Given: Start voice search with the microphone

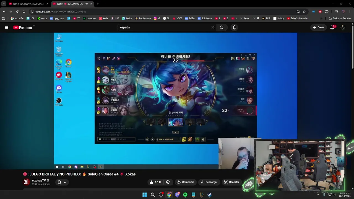Looking at the screenshot, I should tap(234, 27).
